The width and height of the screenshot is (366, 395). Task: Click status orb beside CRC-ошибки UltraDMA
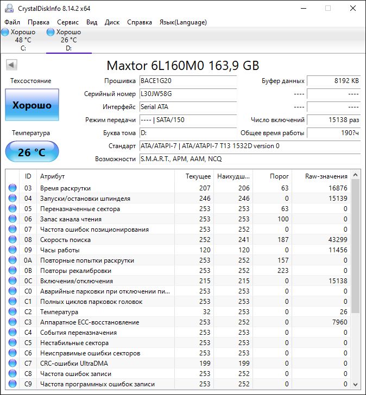pos(12,364)
